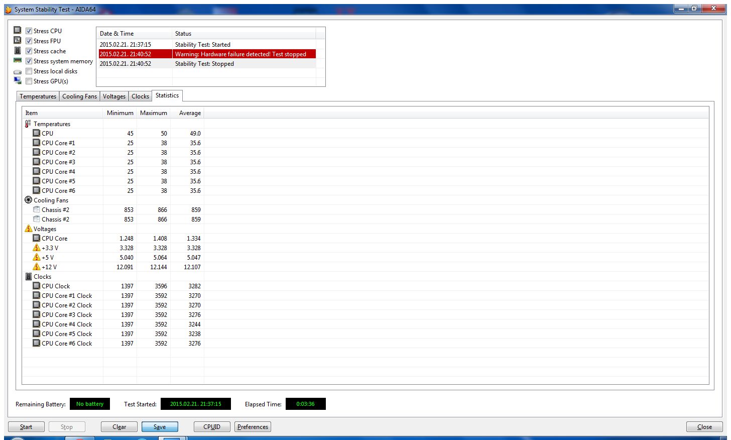Click the warning icon next to +12 V
This screenshot has height=440, width=731.
click(x=36, y=267)
